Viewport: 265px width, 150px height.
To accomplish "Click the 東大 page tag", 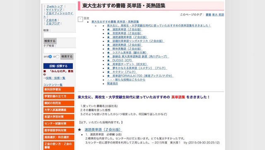I will click(215, 15).
